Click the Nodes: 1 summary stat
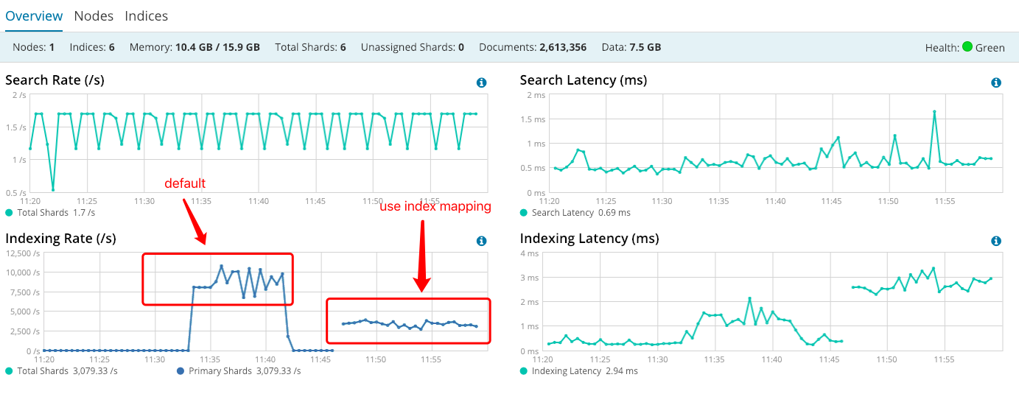Viewport: 1019px width, 394px height. pos(34,47)
